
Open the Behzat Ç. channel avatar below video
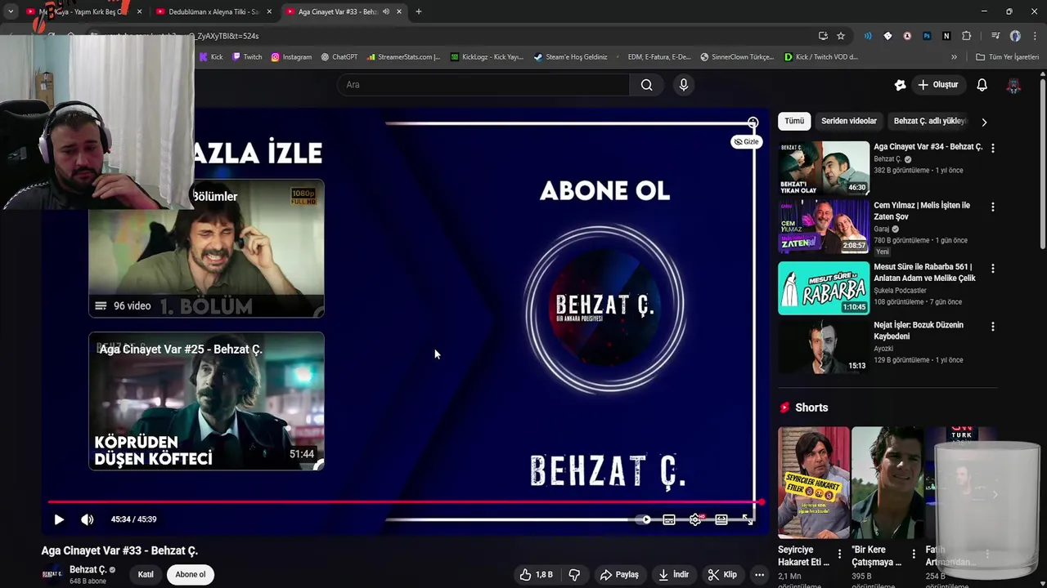coord(52,574)
